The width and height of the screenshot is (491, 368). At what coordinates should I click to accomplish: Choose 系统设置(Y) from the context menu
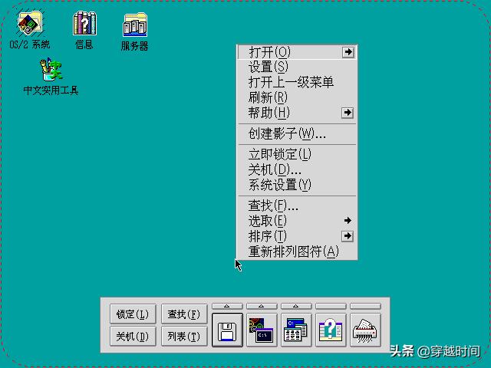[279, 185]
